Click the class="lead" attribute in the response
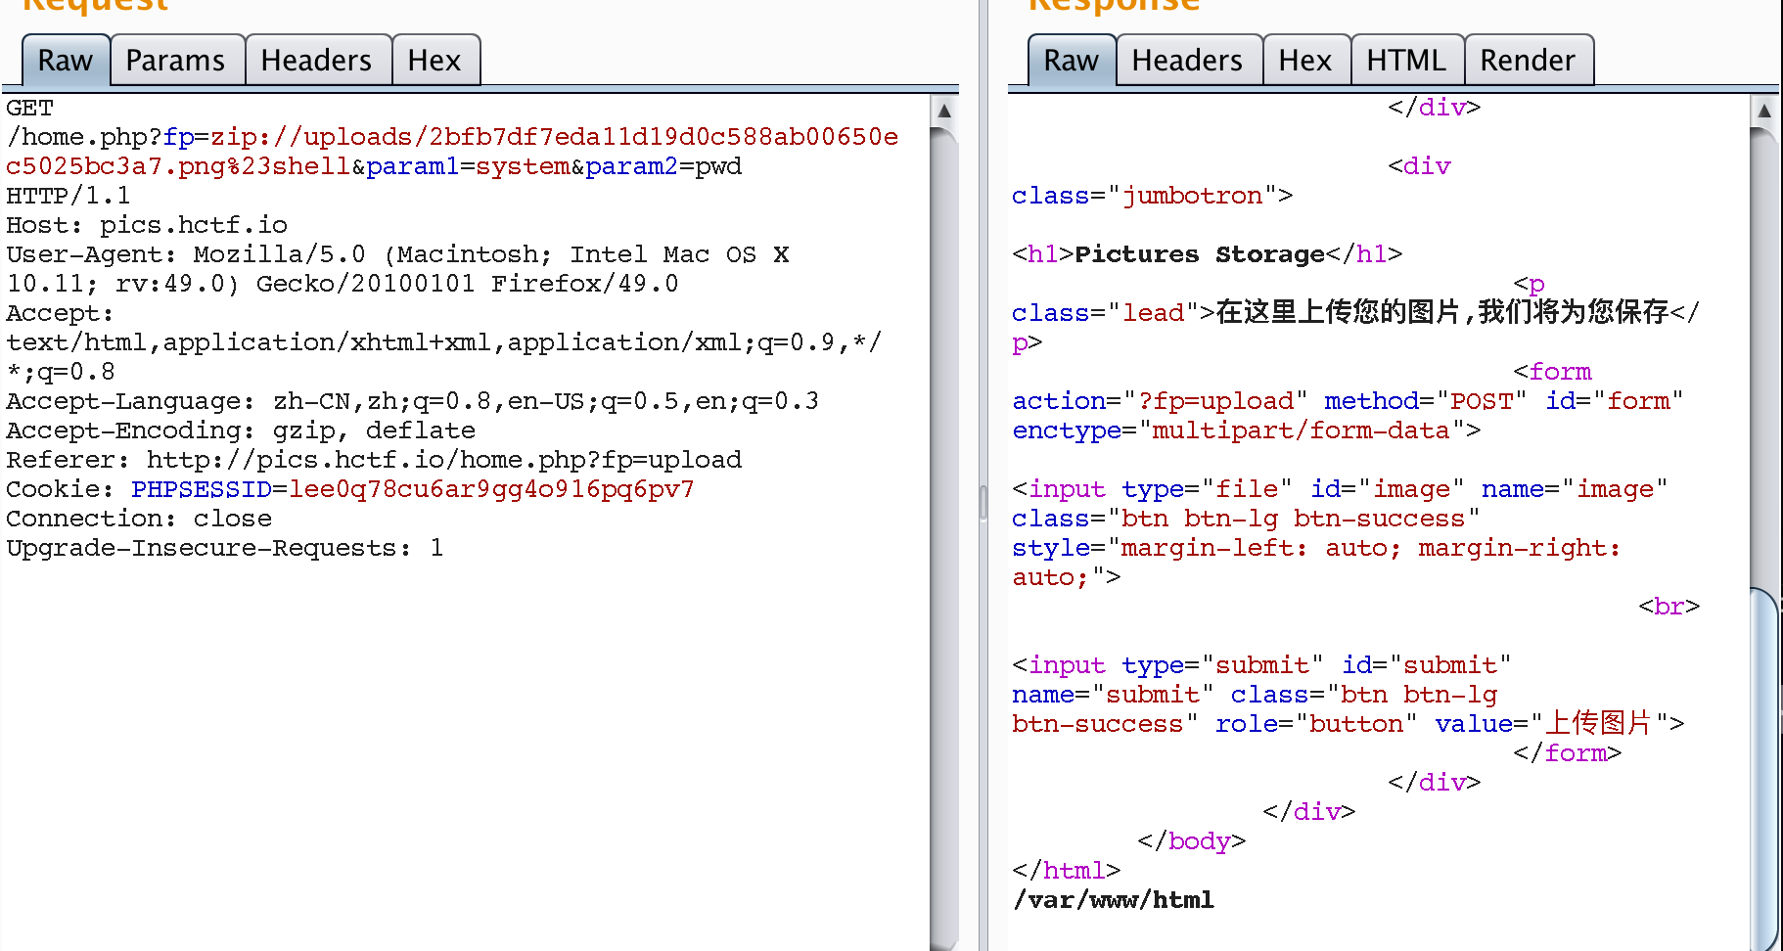This screenshot has width=1783, height=951. click(1106, 313)
